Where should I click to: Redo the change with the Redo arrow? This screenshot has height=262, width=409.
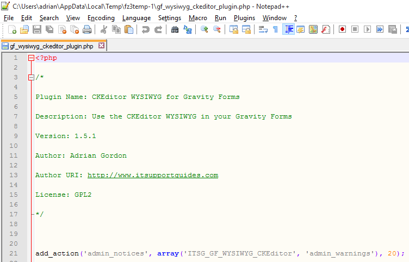[158, 29]
